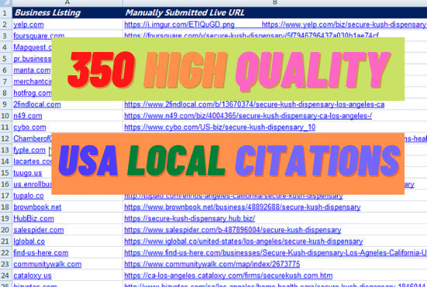Open the cataloxy.us listing link
Image resolution: width=427 pixels, height=287 pixels.
33,276
